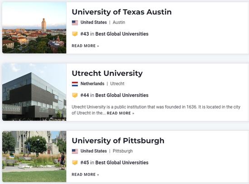Click READ MORE under Texas Austin
The height and width of the screenshot is (184, 249).
pyautogui.click(x=85, y=46)
